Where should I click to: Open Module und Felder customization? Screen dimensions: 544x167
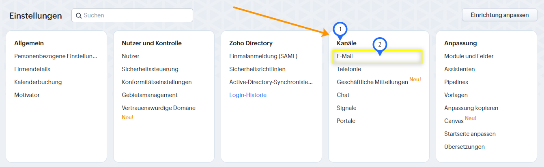(x=469, y=56)
